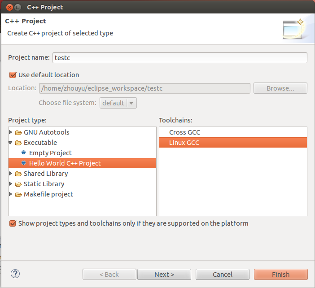This screenshot has width=315, height=288.
Task: Uncheck the Use default location checkbox
Action: (x=13, y=75)
